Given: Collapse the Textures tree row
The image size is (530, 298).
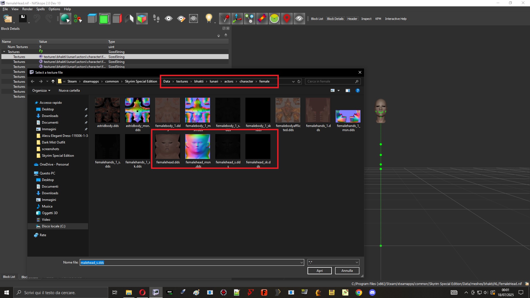Looking at the screenshot, I should click(x=4, y=52).
